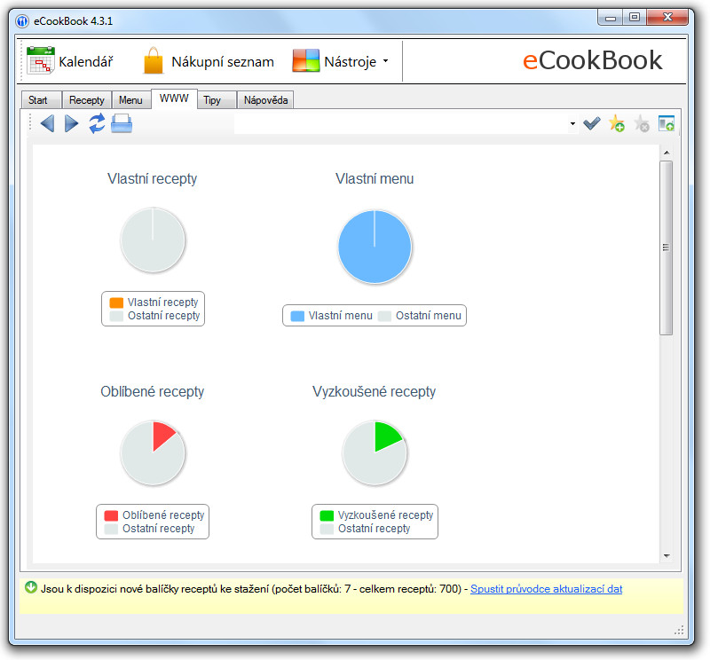Click the Vyzkoušené recepty pie chart
This screenshot has height=660, width=710.
(375, 452)
